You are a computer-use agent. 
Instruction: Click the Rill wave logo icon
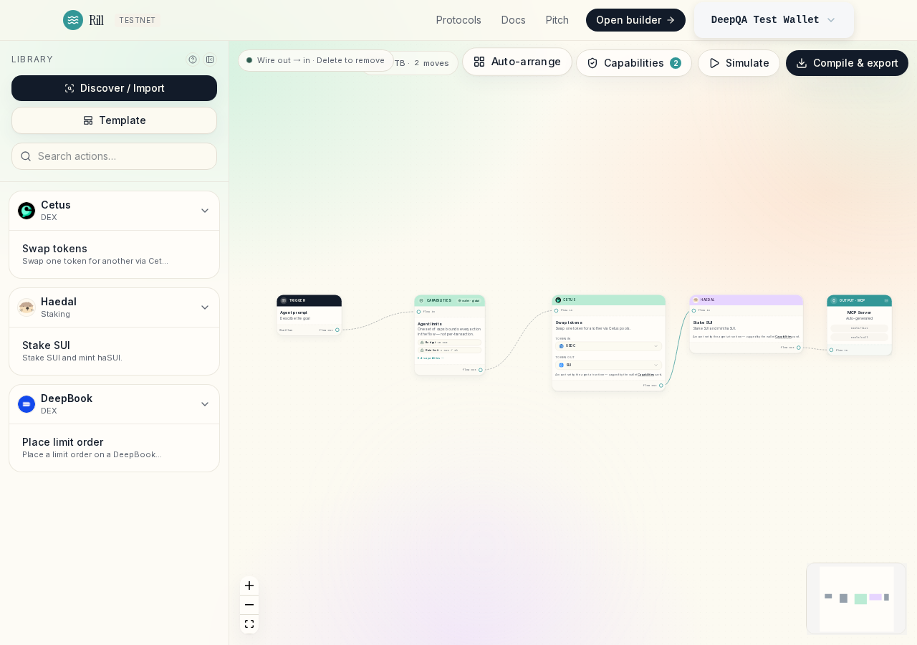73,20
